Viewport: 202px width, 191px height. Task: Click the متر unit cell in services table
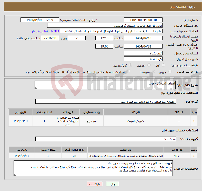coord(74,156)
